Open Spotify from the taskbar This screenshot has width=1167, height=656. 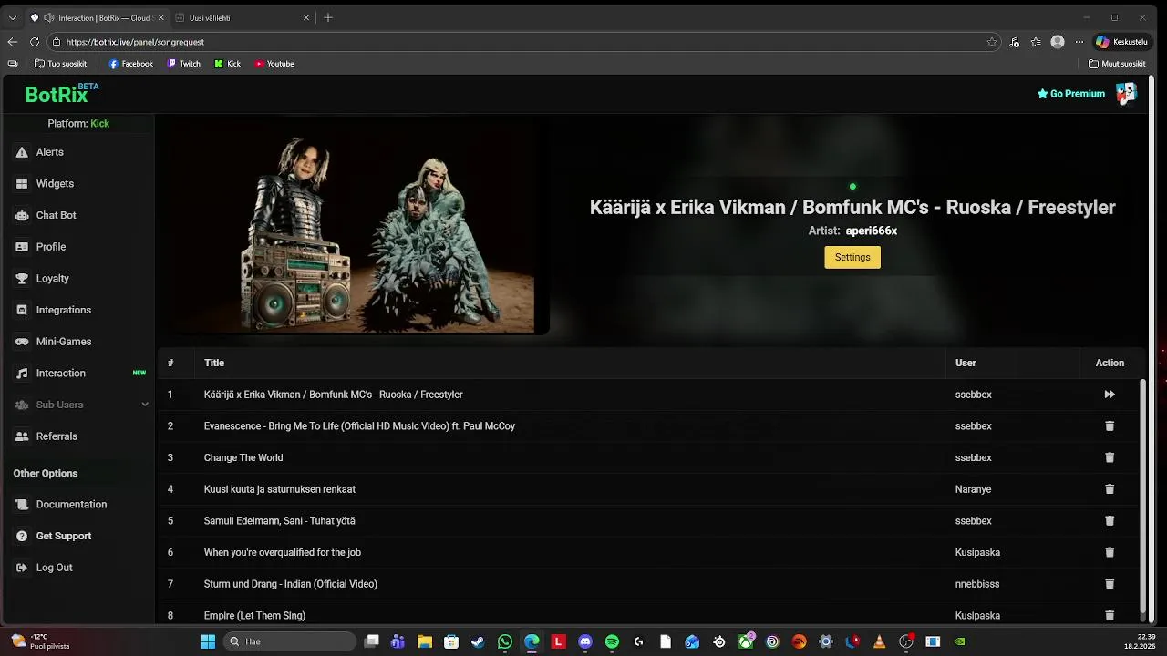(612, 641)
